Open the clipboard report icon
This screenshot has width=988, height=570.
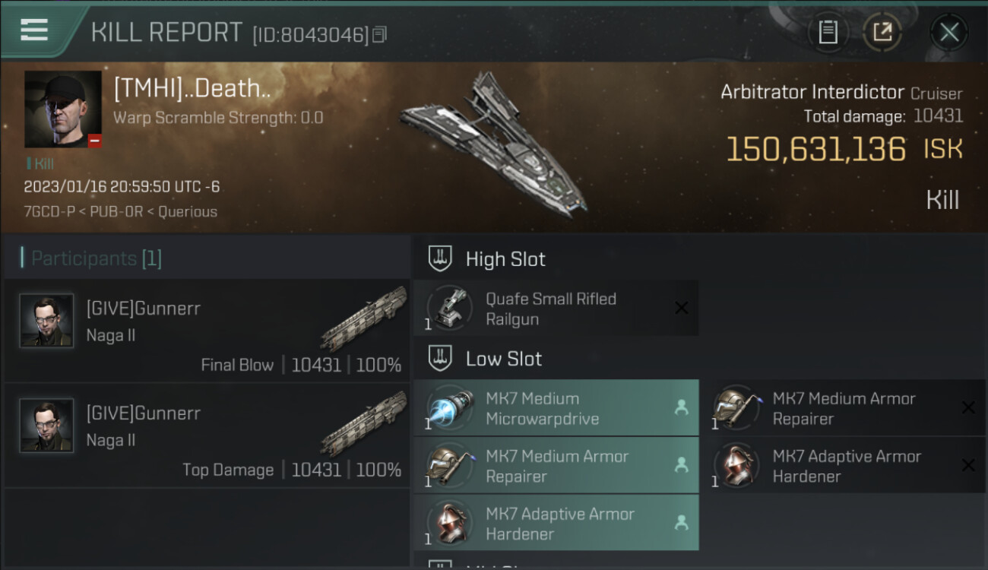828,32
